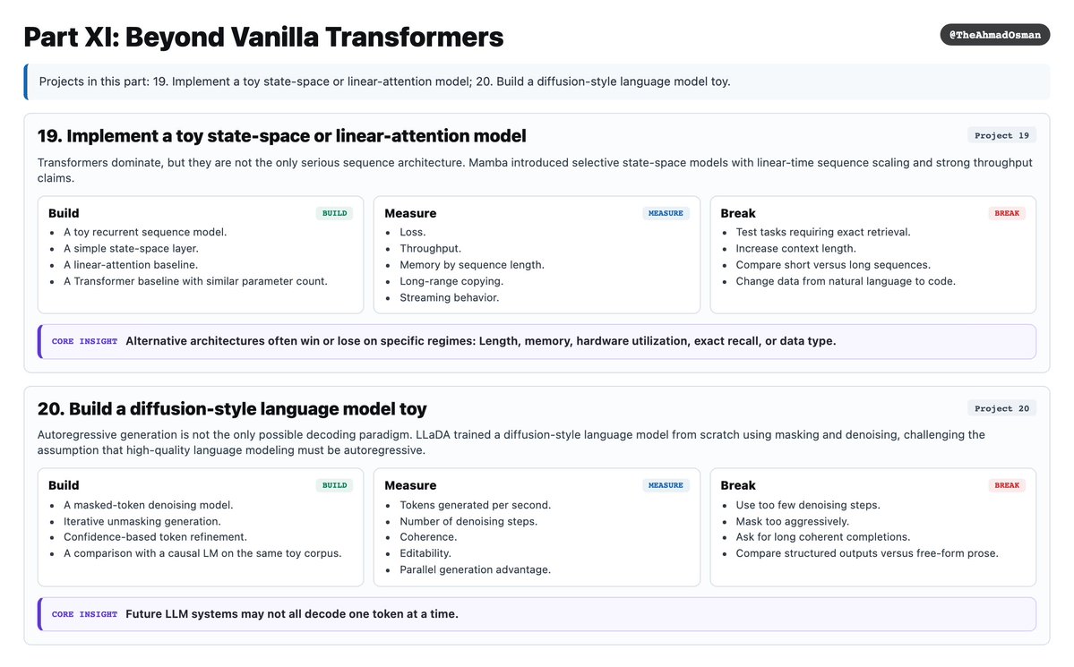Viewport: 1074px width, 667px height.
Task: Click the Long-range copying bullet item
Action: click(x=451, y=281)
